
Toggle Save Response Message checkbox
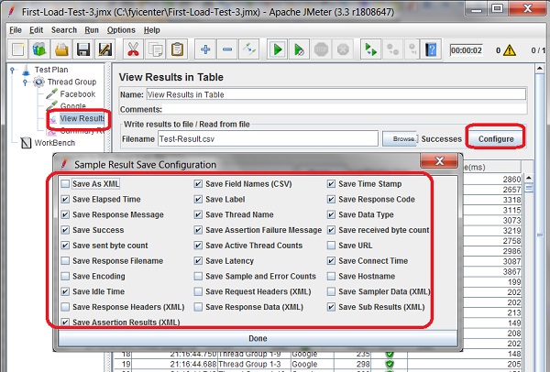click(65, 214)
